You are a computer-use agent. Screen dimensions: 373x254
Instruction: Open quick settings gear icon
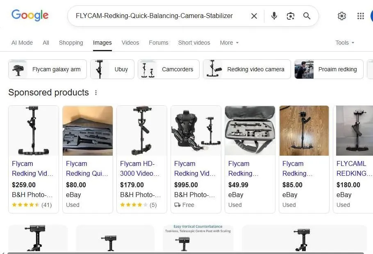pyautogui.click(x=341, y=16)
